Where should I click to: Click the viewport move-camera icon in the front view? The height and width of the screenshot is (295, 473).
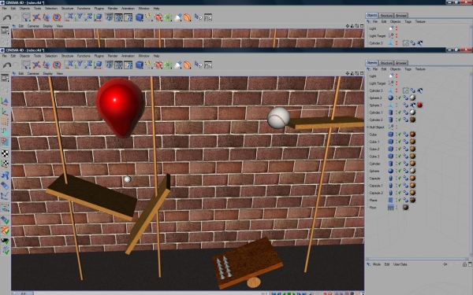point(348,73)
